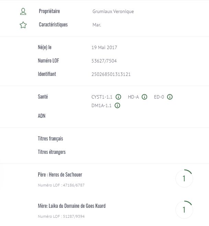Select owner name Grumiaux Veronique
The height and width of the screenshot is (226, 209).
coord(113,11)
